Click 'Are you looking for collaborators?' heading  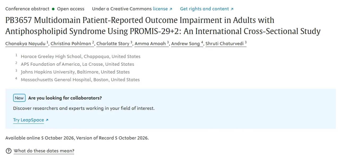point(65,98)
